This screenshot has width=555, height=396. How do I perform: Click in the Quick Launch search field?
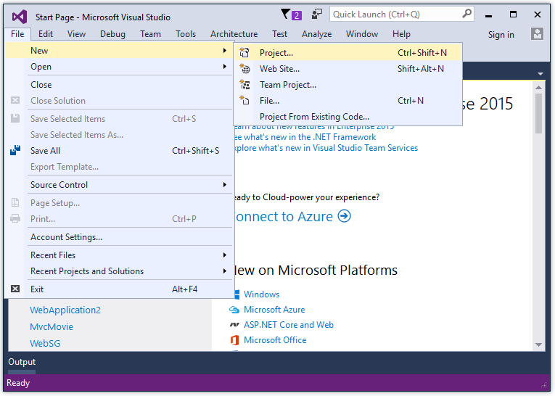[x=395, y=15]
